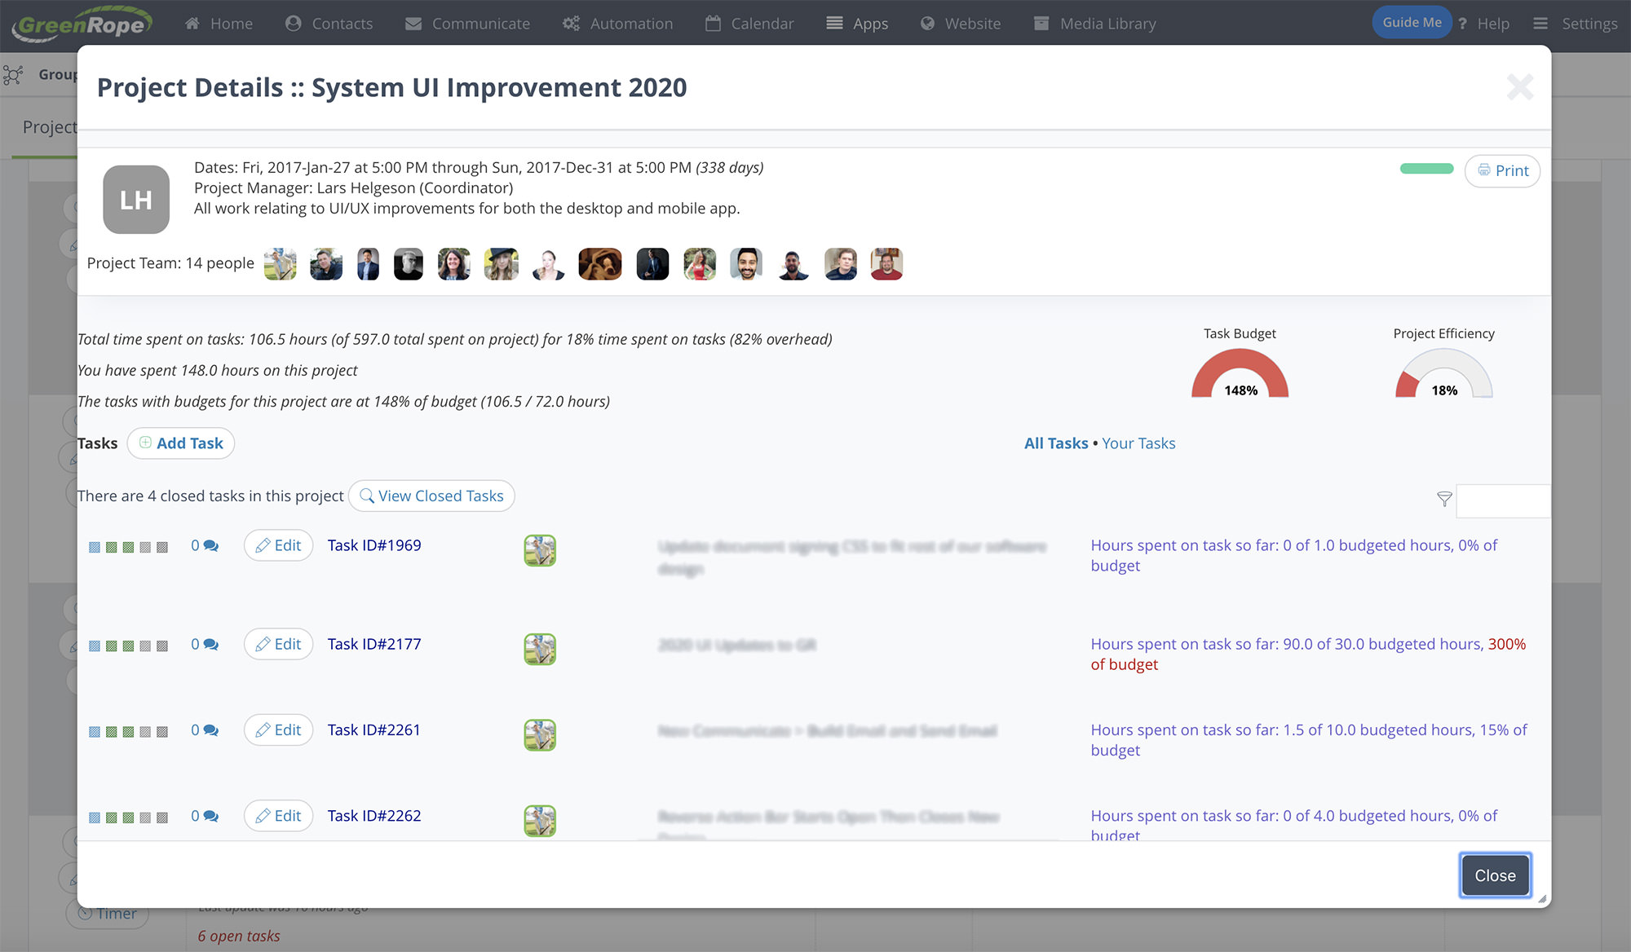Open the Media Library menu

1095,24
